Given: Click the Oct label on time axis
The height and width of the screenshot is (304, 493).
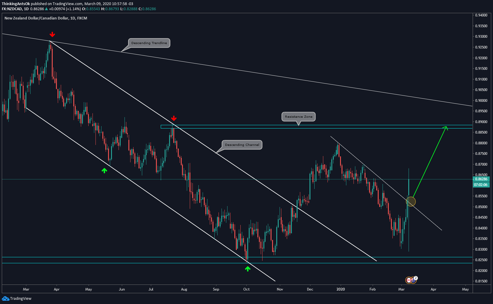Looking at the screenshot, I should [x=246, y=289].
